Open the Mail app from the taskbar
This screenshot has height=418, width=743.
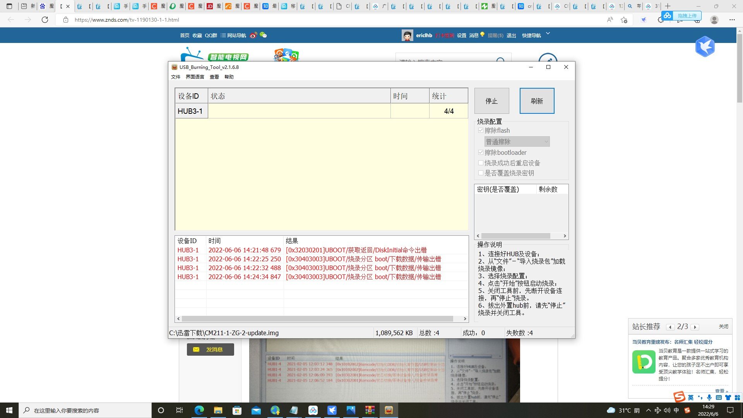pos(256,410)
